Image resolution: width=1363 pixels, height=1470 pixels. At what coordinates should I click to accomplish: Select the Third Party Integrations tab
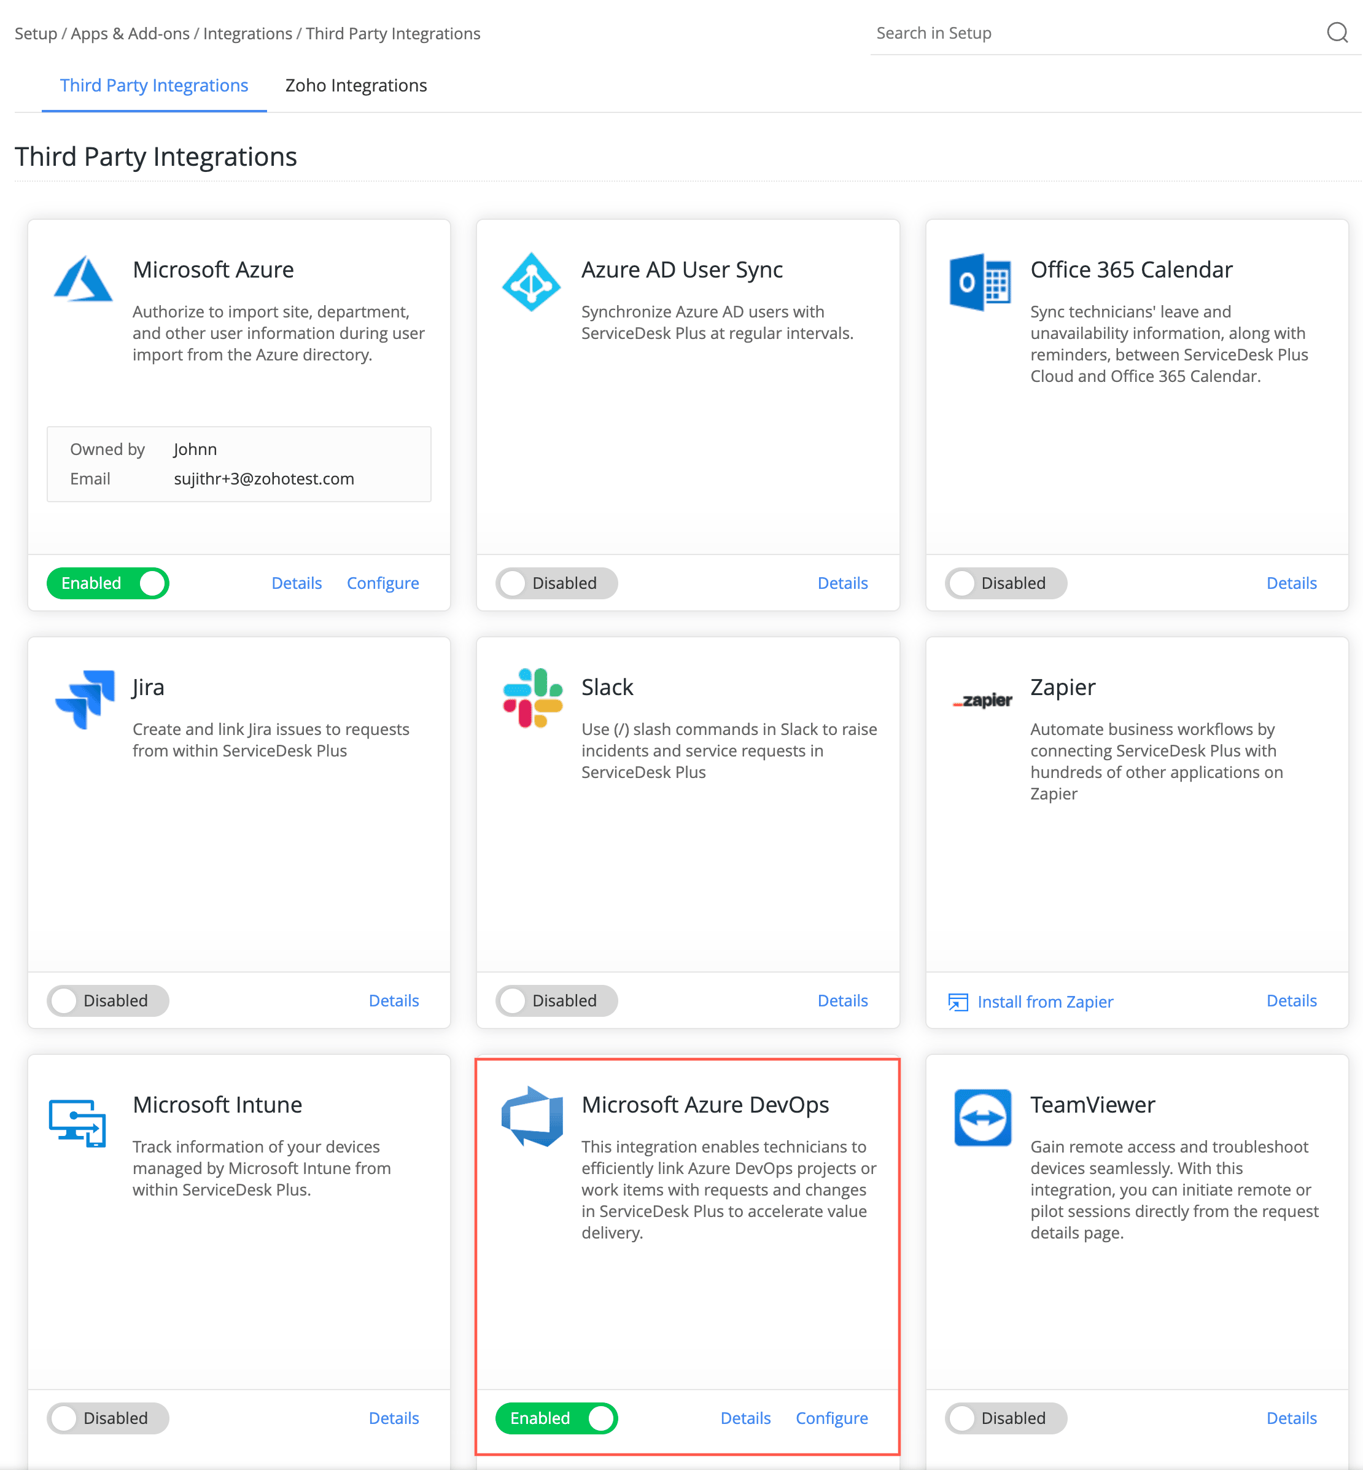pyautogui.click(x=153, y=85)
